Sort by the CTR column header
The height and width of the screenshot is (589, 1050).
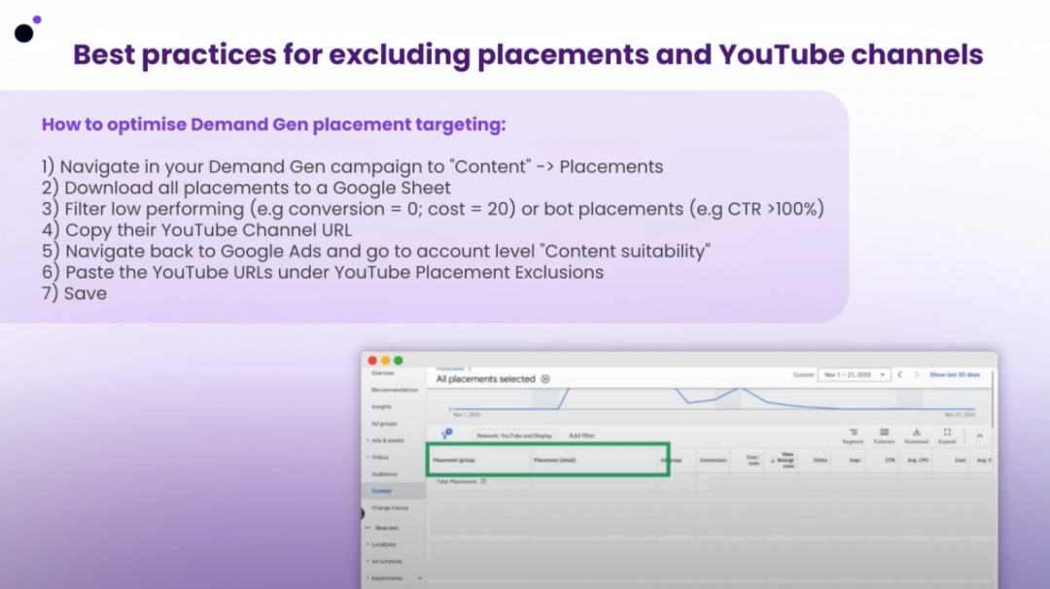[x=890, y=461]
